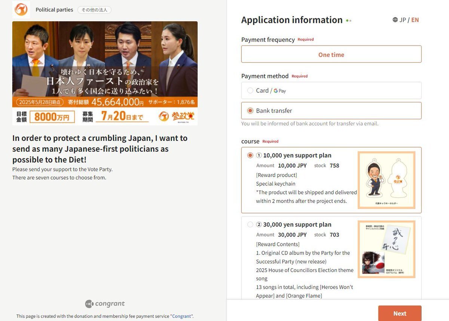Click the stock value 758
This screenshot has height=321, width=449.
335,166
